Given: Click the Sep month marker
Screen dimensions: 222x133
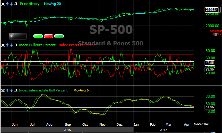Looking at the screenshot, I should point(68,125).
